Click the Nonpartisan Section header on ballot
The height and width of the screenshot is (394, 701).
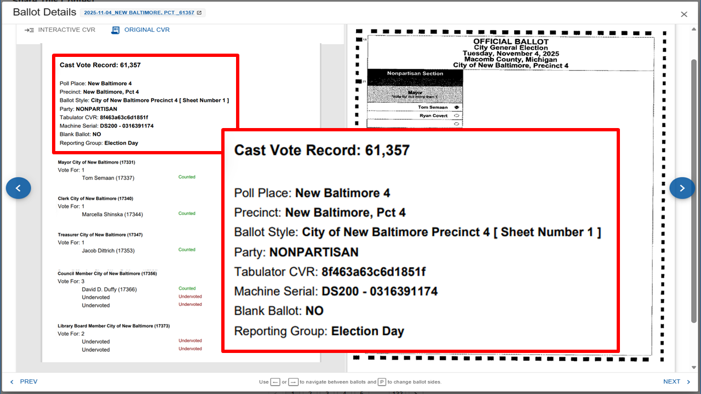click(x=415, y=73)
